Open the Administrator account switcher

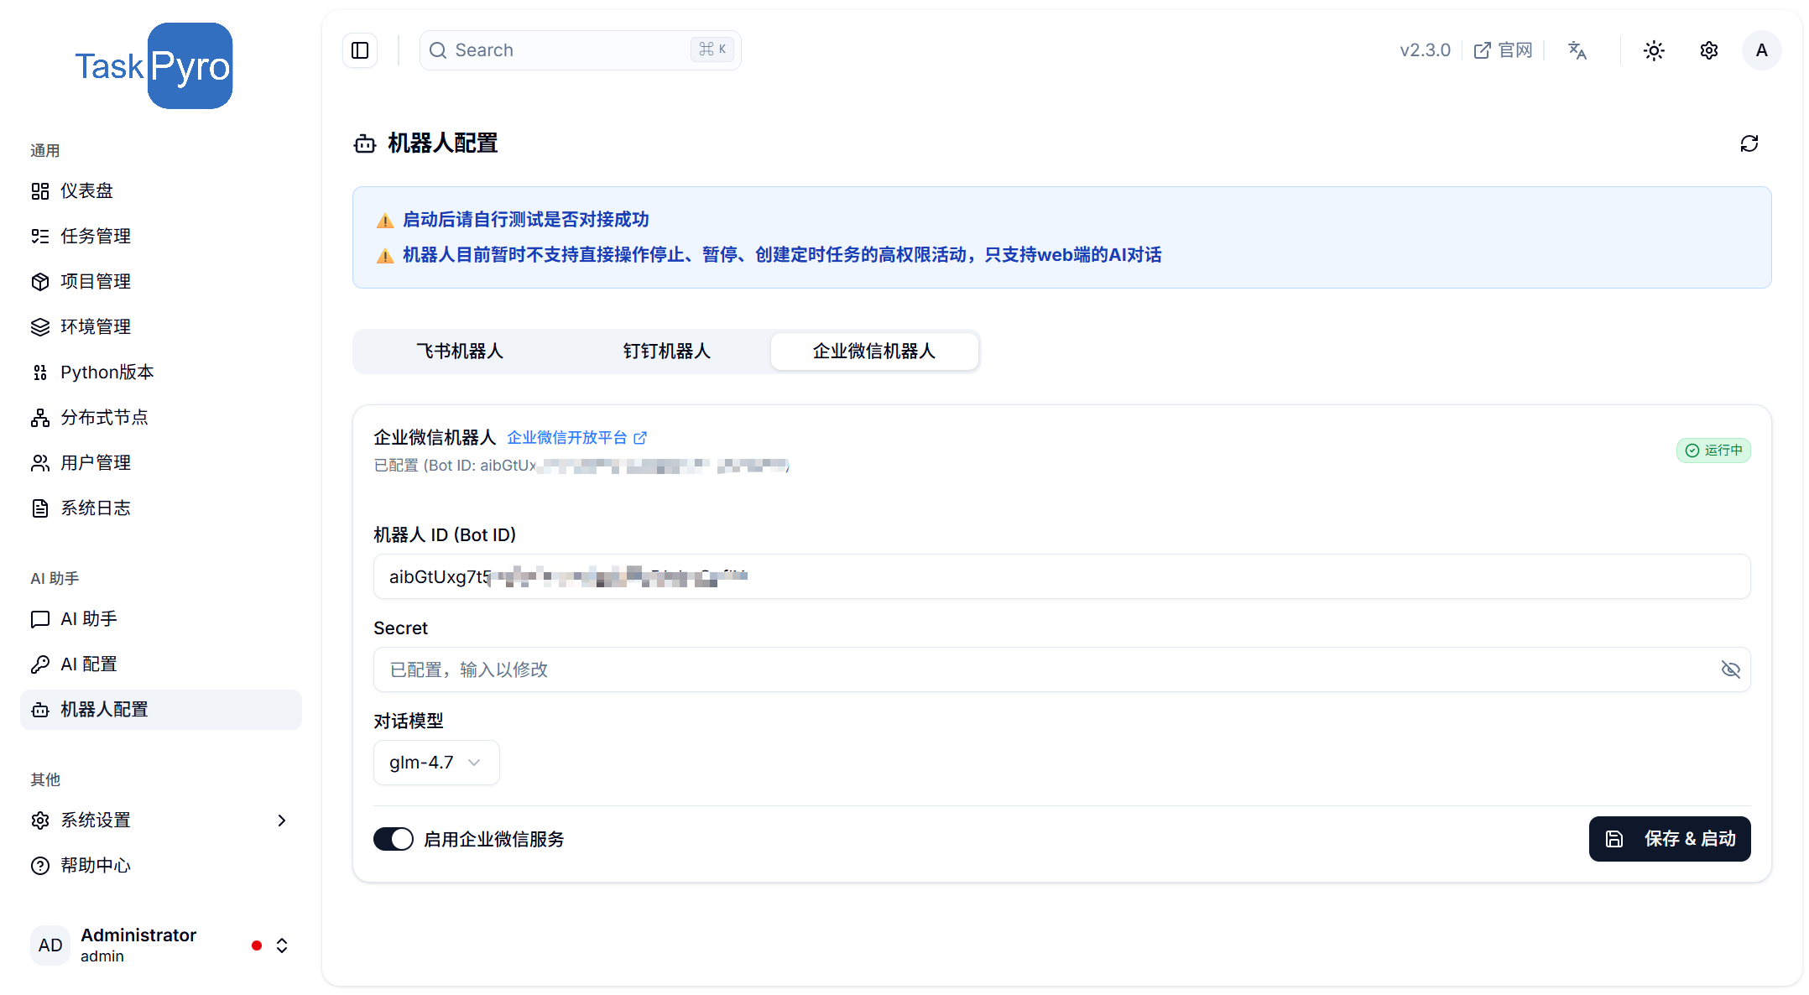coord(282,945)
